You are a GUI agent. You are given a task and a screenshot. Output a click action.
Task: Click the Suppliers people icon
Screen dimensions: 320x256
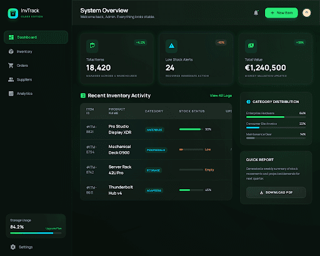[11, 79]
